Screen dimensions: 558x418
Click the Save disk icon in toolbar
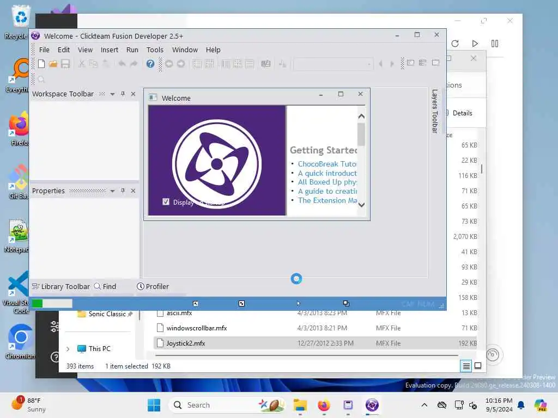pyautogui.click(x=65, y=64)
